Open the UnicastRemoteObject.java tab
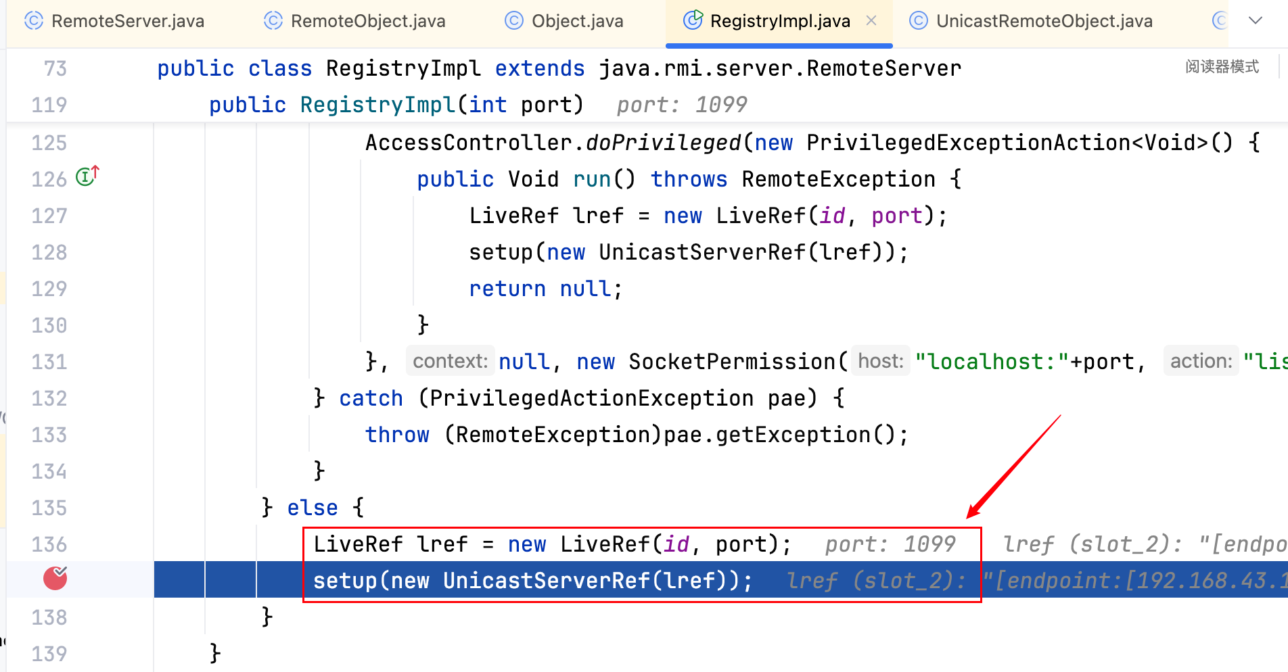The image size is (1288, 672). pyautogui.click(x=1044, y=21)
